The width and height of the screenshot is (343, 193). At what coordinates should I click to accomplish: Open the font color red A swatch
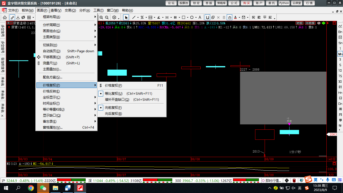[235, 17]
